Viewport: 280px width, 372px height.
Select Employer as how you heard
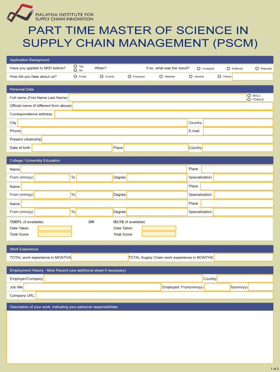[129, 77]
